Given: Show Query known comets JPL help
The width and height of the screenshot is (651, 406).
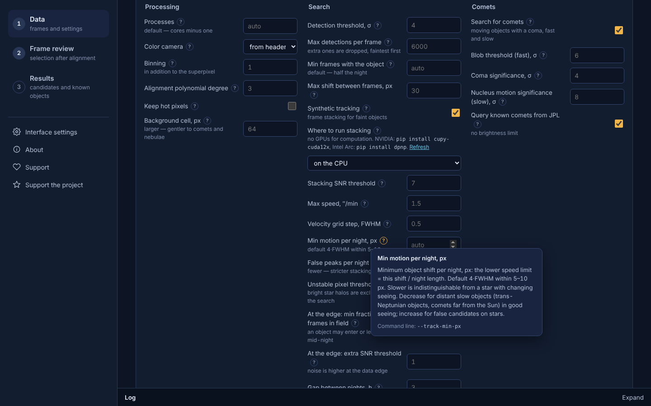Looking at the screenshot, I should pos(477,124).
